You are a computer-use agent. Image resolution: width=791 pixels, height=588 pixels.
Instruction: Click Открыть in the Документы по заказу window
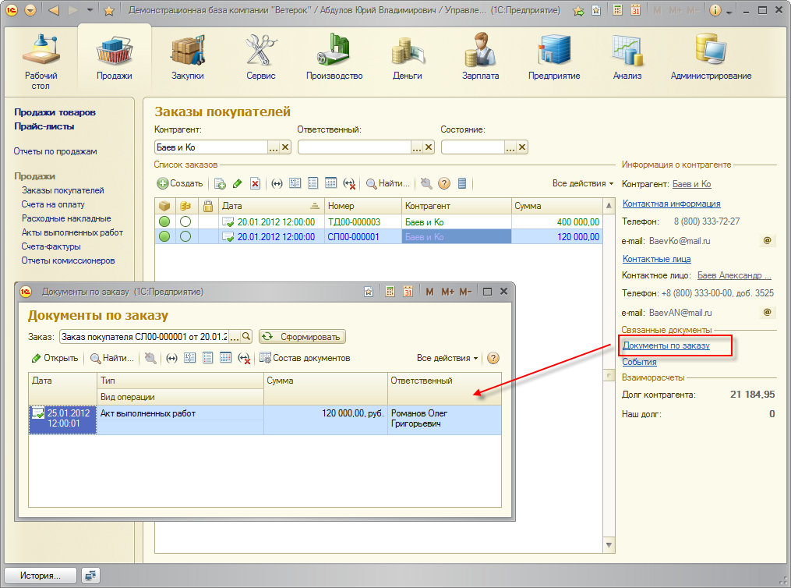[55, 358]
